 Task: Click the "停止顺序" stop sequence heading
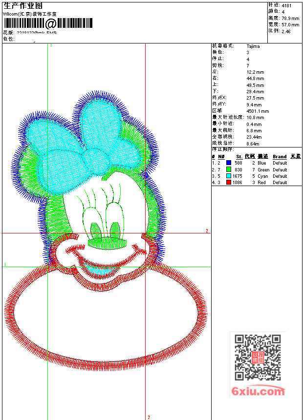(223, 149)
